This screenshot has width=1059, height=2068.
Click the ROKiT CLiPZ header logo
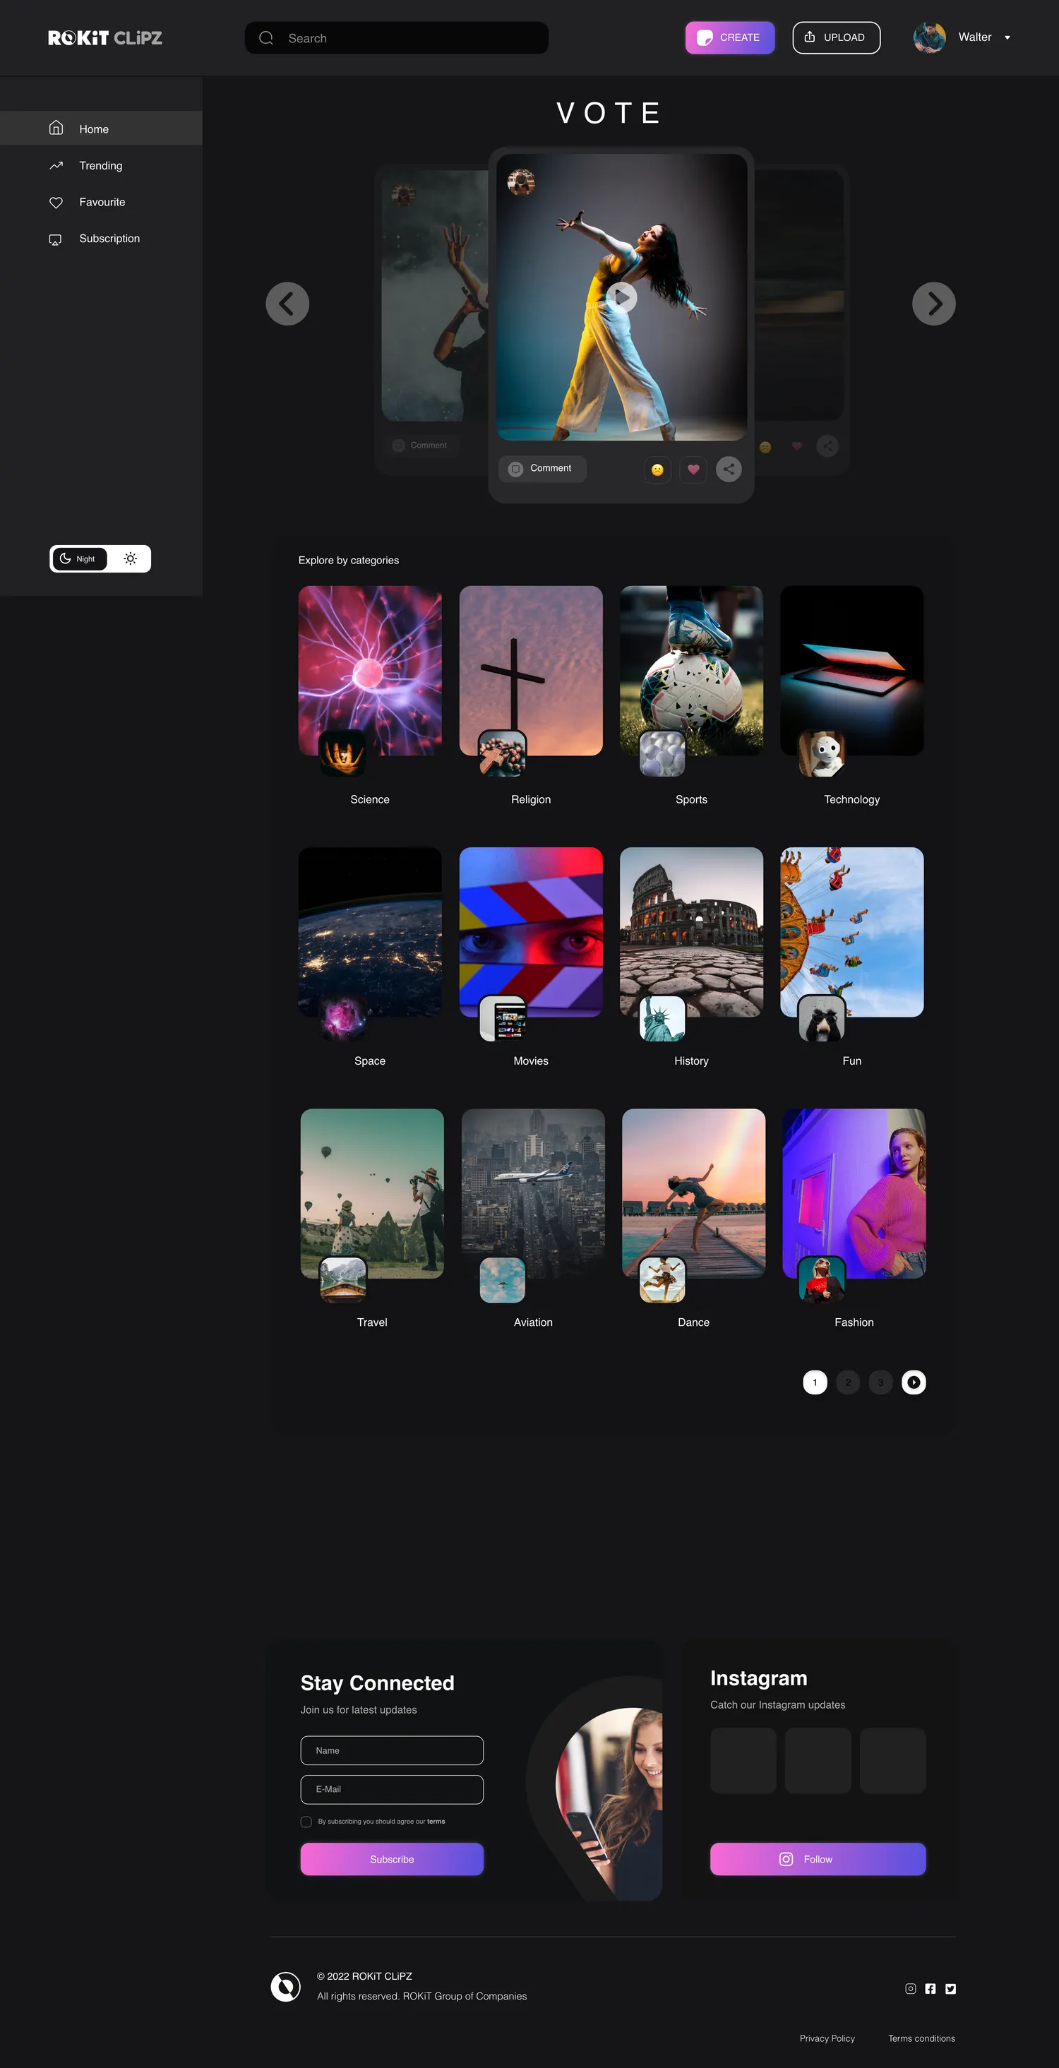coord(105,37)
